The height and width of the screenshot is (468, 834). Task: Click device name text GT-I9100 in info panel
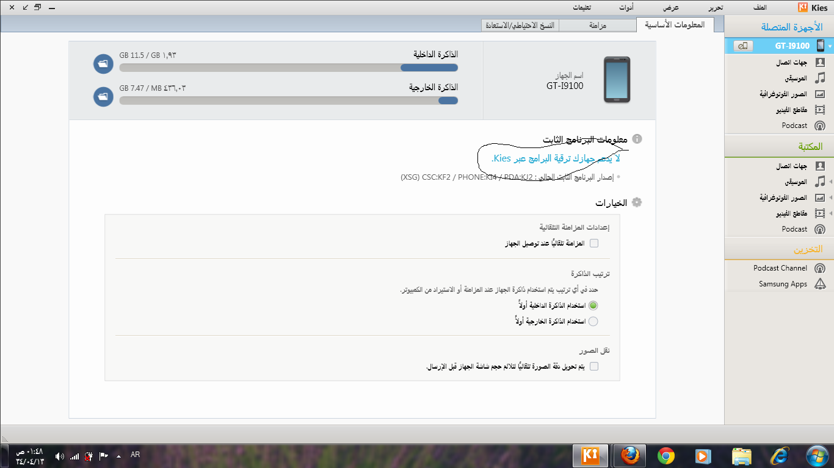[x=565, y=86]
